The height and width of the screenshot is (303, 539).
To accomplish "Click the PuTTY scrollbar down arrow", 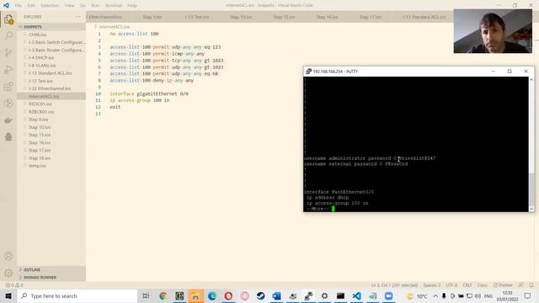I will pos(531,209).
